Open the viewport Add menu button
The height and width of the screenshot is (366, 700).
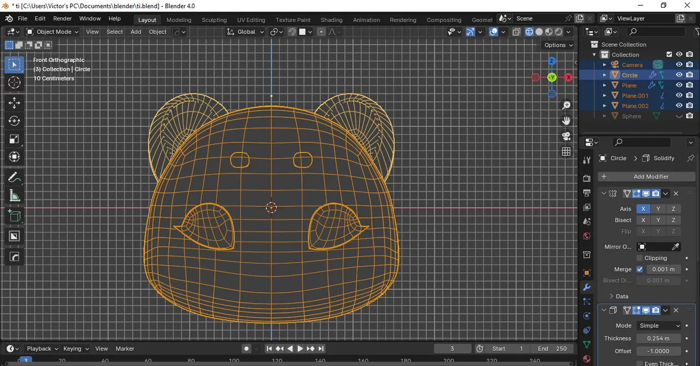[x=136, y=32]
